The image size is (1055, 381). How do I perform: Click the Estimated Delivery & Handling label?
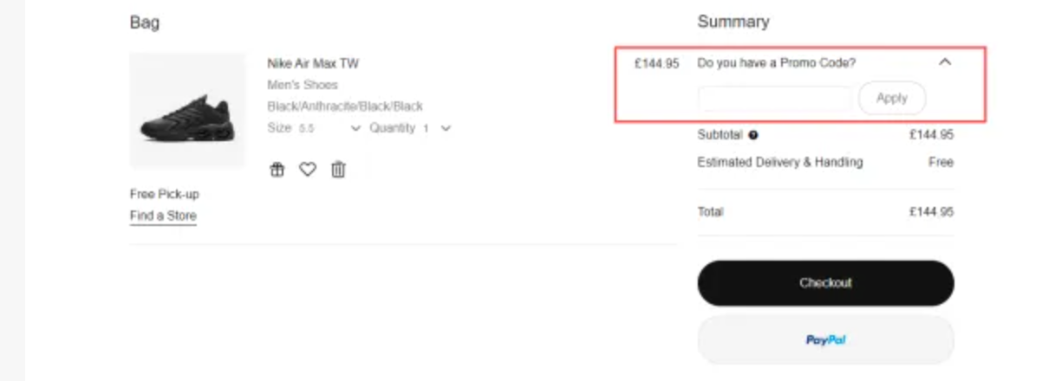click(779, 162)
